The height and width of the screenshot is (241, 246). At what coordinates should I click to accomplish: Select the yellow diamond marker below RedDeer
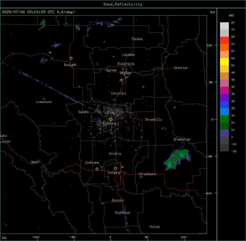tap(121, 80)
